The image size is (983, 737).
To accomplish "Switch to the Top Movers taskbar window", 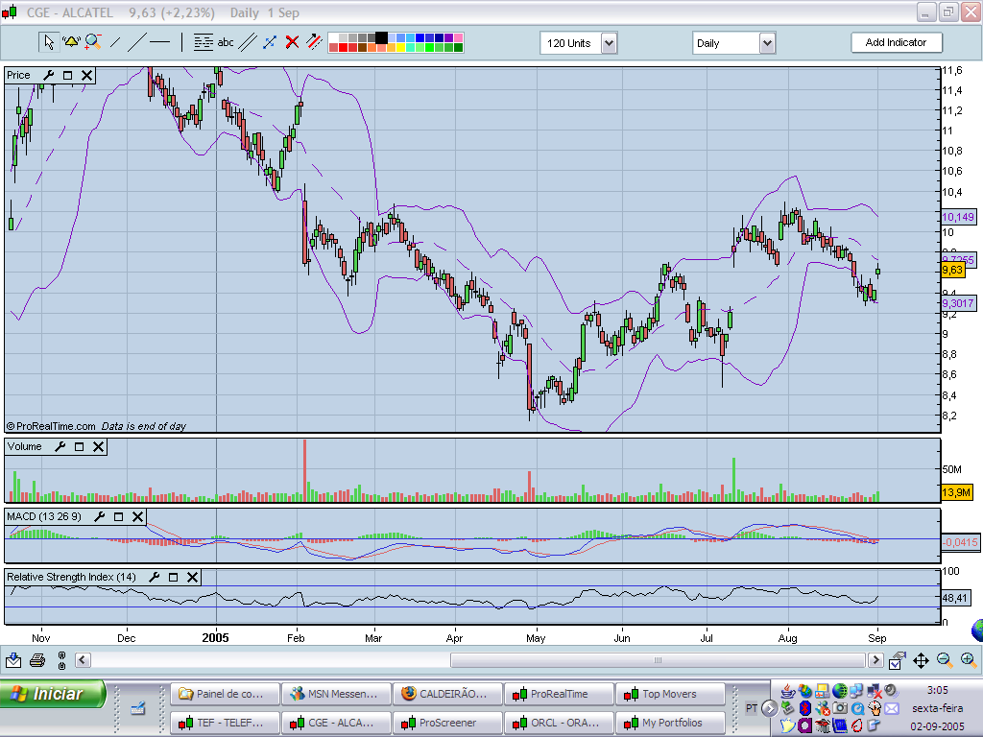I will click(670, 694).
